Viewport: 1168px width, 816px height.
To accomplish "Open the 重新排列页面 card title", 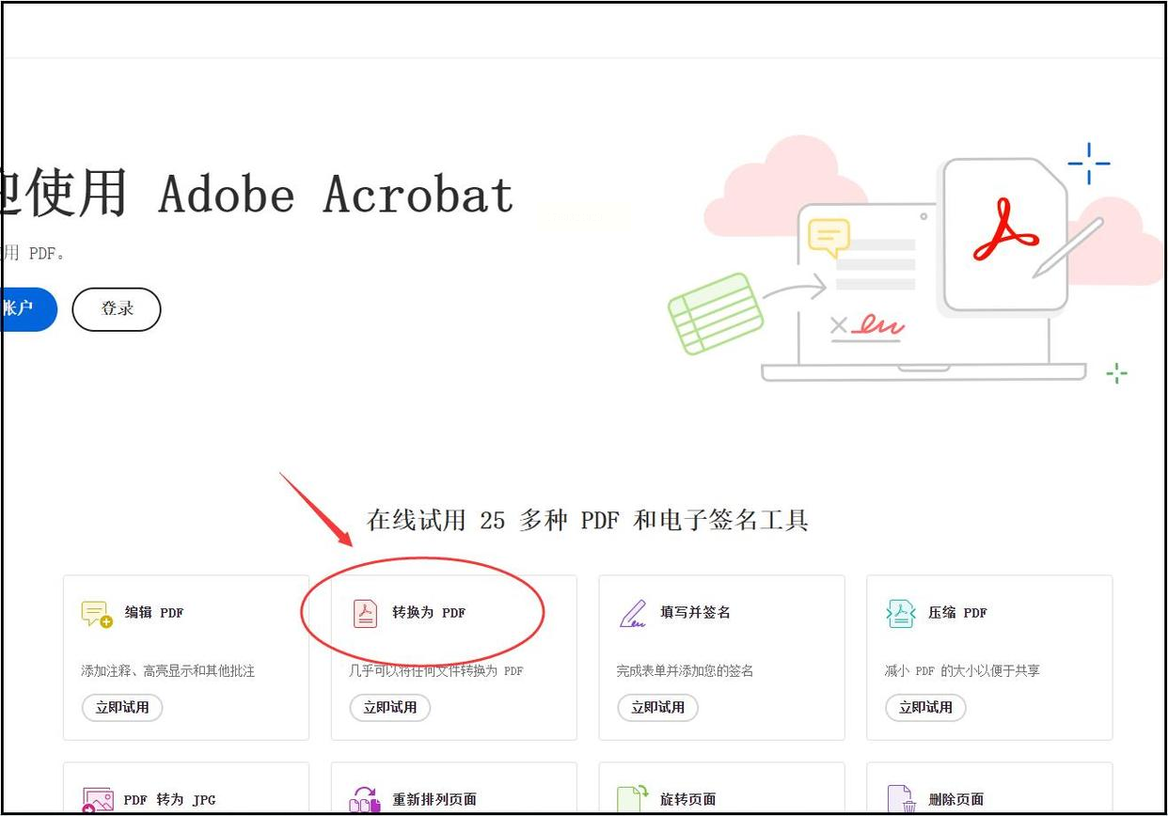I will click(x=434, y=800).
